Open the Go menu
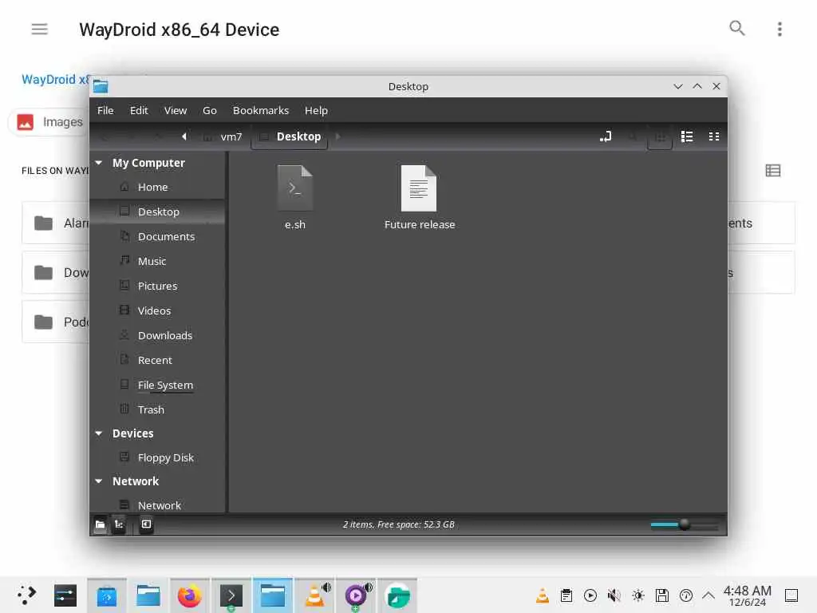Image resolution: width=817 pixels, height=613 pixels. (x=210, y=110)
